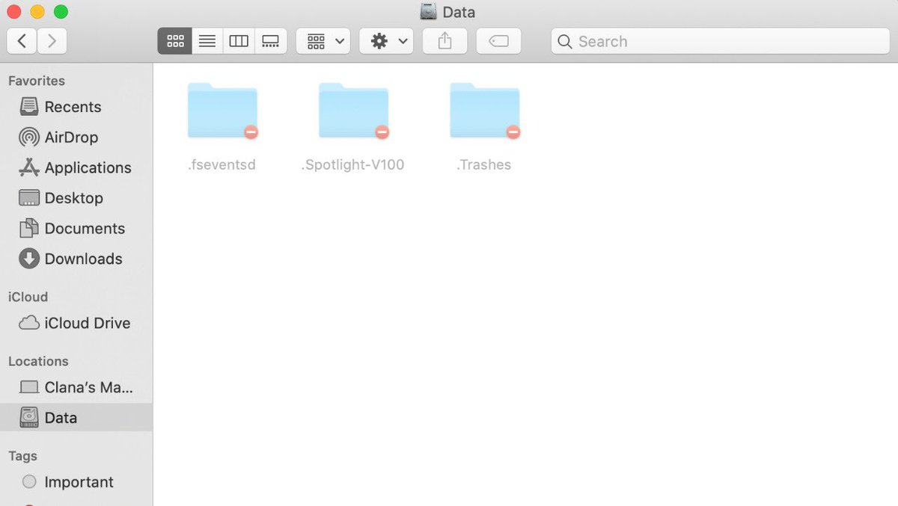Screen dimensions: 898x506
Task: Select AirDrop in the sidebar
Action: point(71,137)
